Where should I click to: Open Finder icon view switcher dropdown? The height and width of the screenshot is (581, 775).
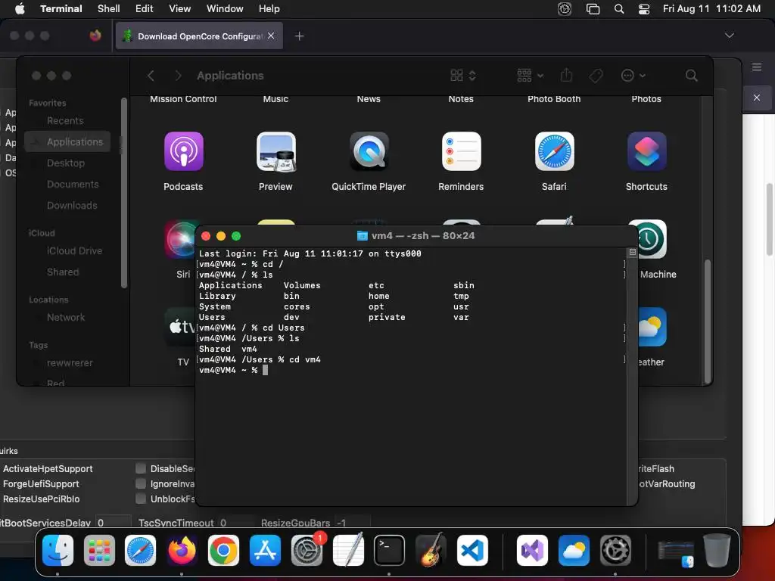(464, 76)
